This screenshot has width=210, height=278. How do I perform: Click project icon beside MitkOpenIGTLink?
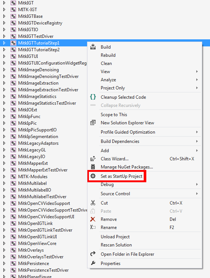(x=13, y=223)
